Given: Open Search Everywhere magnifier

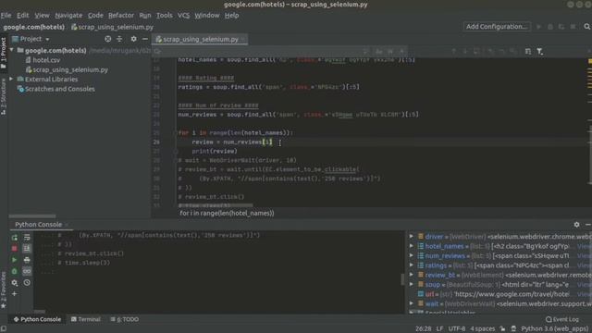Looking at the screenshot, I should click(x=586, y=27).
